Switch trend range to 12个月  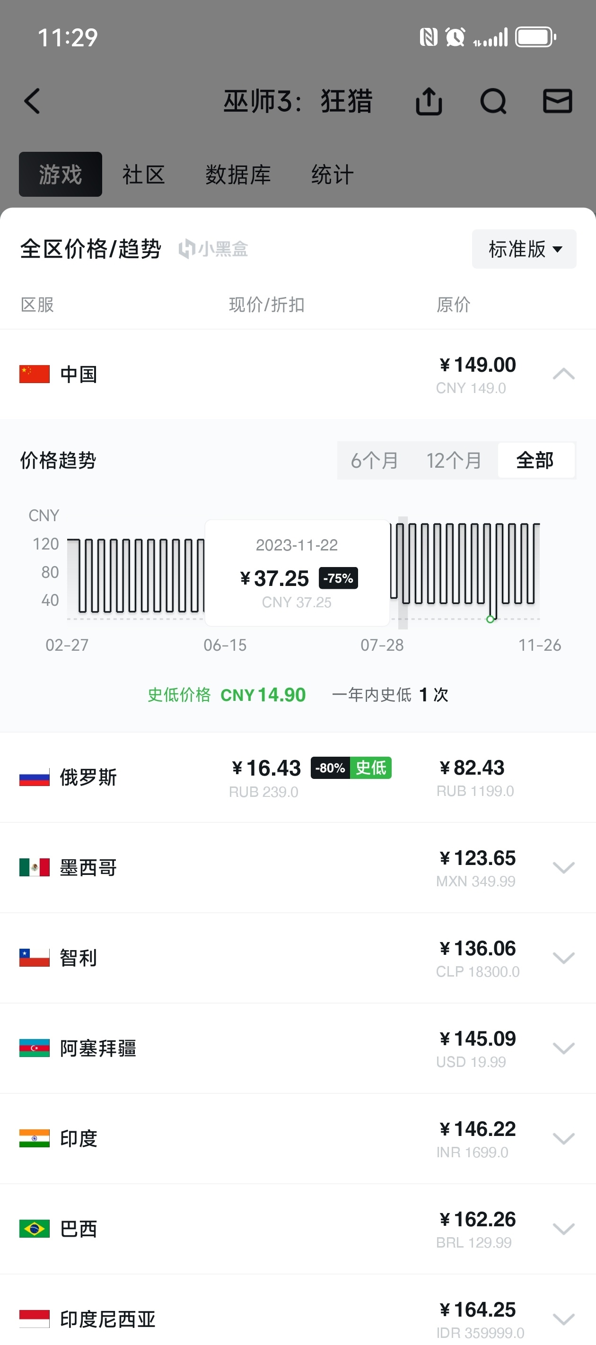point(454,461)
